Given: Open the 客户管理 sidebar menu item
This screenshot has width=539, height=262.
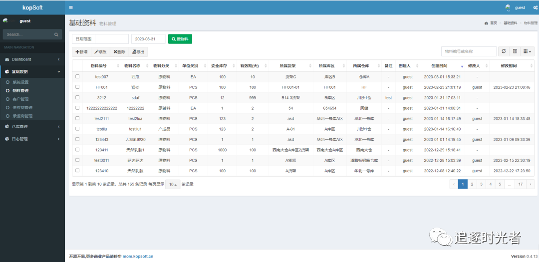Looking at the screenshot, I should pos(20,99).
